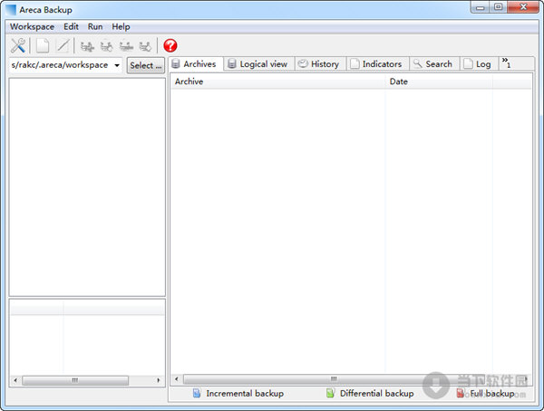Click the third greyed backup toolbar icon
This screenshot has width=544, height=411.
pos(126,46)
